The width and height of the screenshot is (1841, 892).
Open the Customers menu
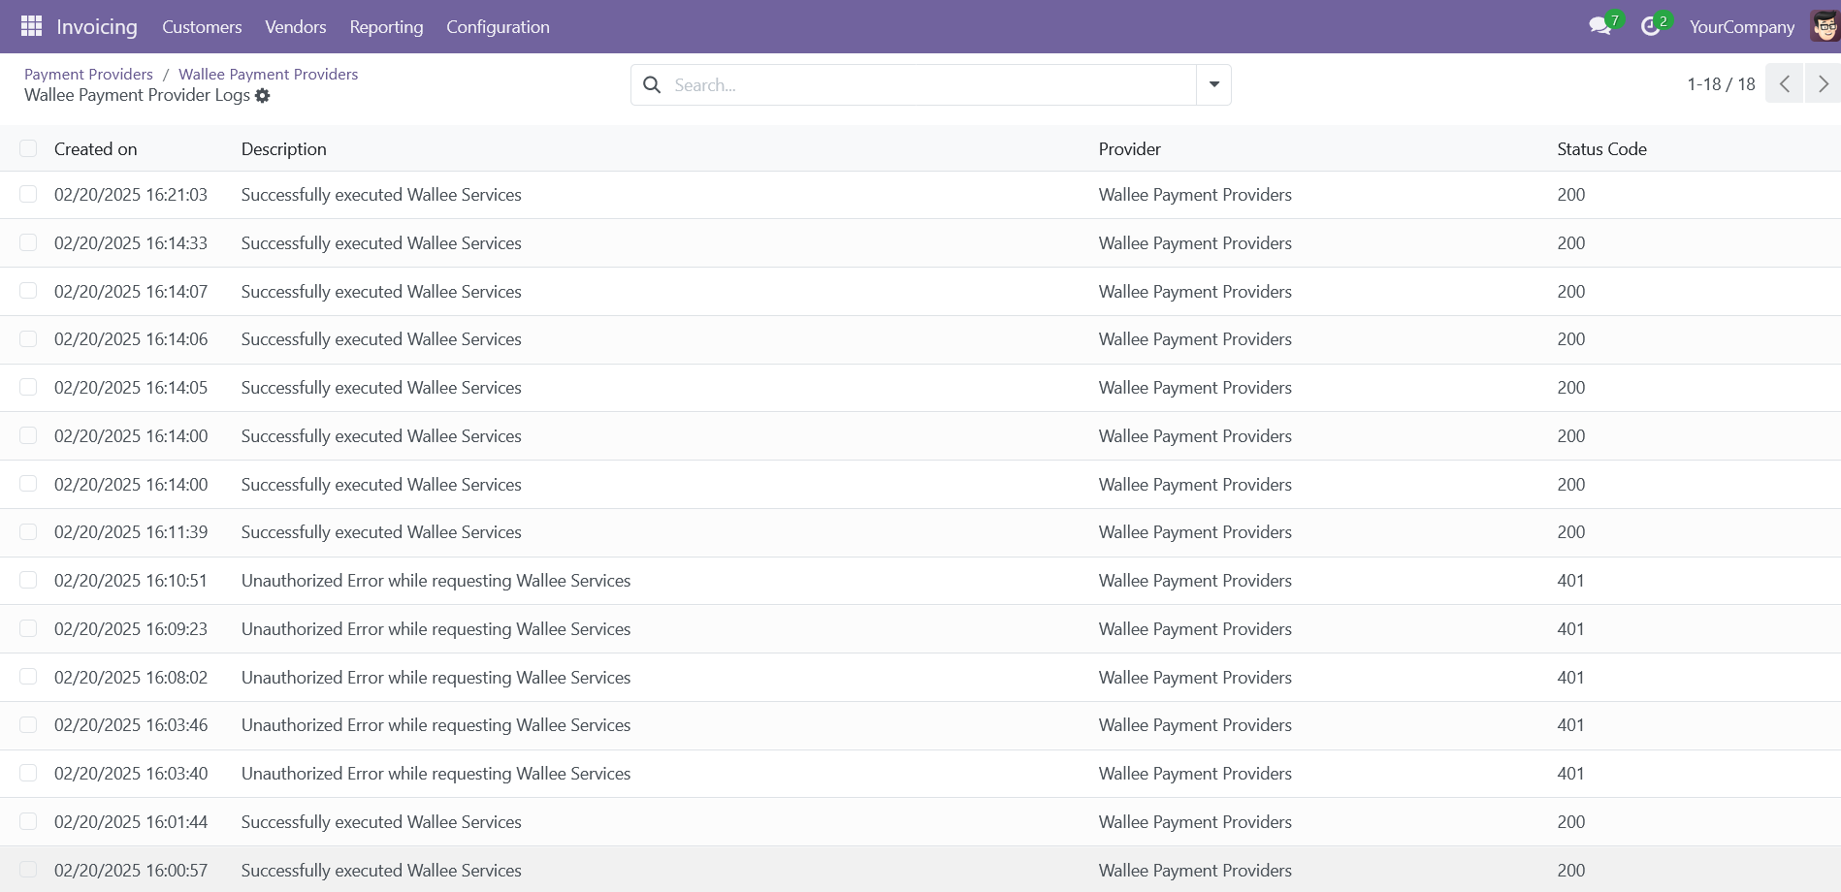pos(202,27)
